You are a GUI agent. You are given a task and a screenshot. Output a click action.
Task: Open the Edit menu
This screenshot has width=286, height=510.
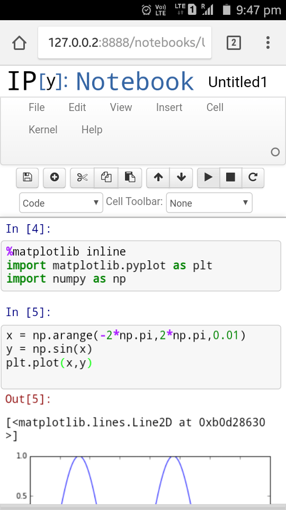[77, 107]
